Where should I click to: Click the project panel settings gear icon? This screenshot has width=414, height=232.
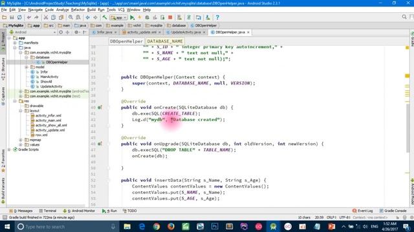(x=76, y=32)
